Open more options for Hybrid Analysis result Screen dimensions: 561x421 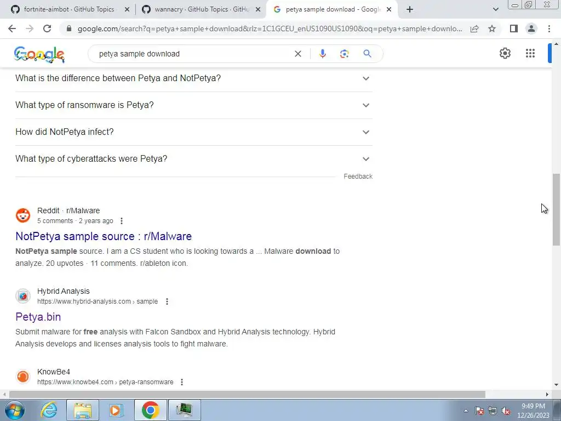click(x=167, y=301)
